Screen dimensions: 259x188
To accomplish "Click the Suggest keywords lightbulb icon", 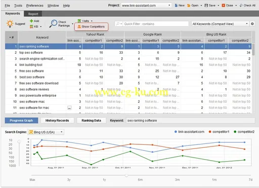I will coord(10,24).
